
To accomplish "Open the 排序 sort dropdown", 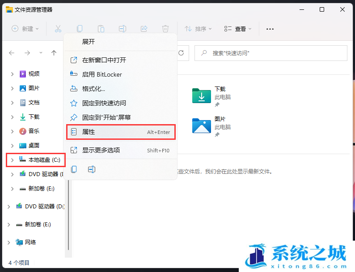I will coord(198,29).
